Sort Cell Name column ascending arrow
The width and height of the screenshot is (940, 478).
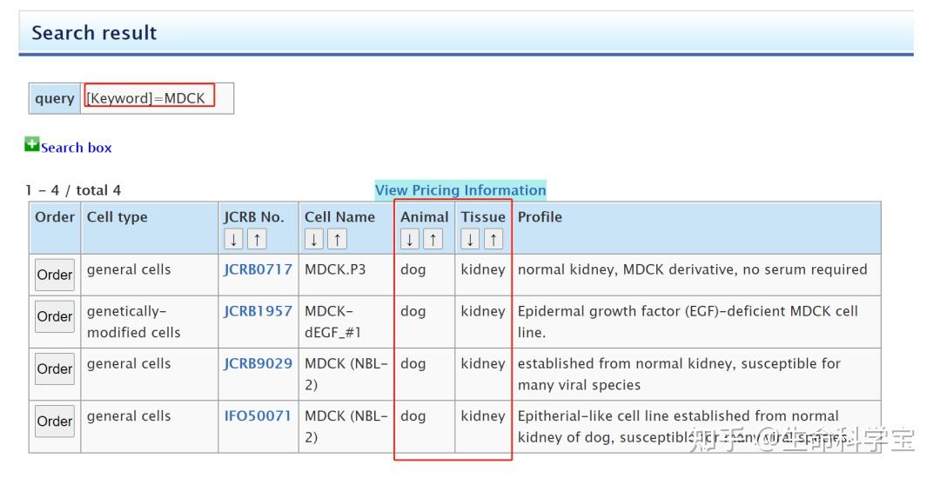click(337, 239)
